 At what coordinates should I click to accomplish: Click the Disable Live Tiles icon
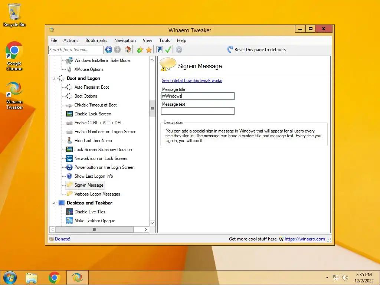[x=69, y=212]
